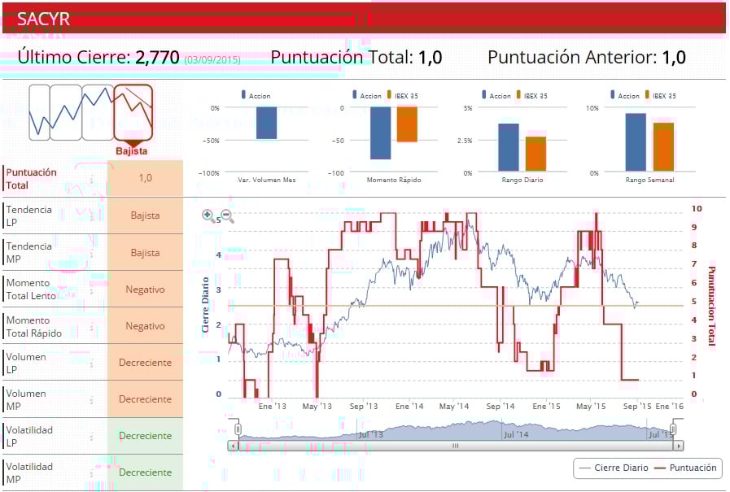This screenshot has width=730, height=492.
Task: Click the navigator left range handle
Action: pos(238,429)
